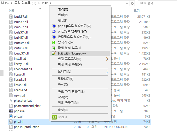Choose 속성(R) from context menu

(x=63, y=110)
